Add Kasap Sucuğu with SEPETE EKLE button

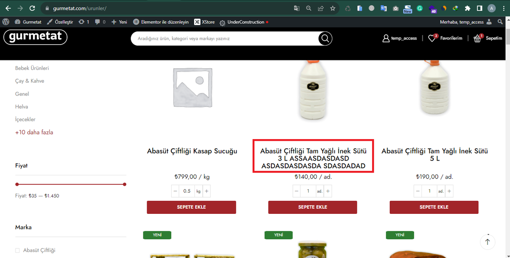(x=191, y=207)
